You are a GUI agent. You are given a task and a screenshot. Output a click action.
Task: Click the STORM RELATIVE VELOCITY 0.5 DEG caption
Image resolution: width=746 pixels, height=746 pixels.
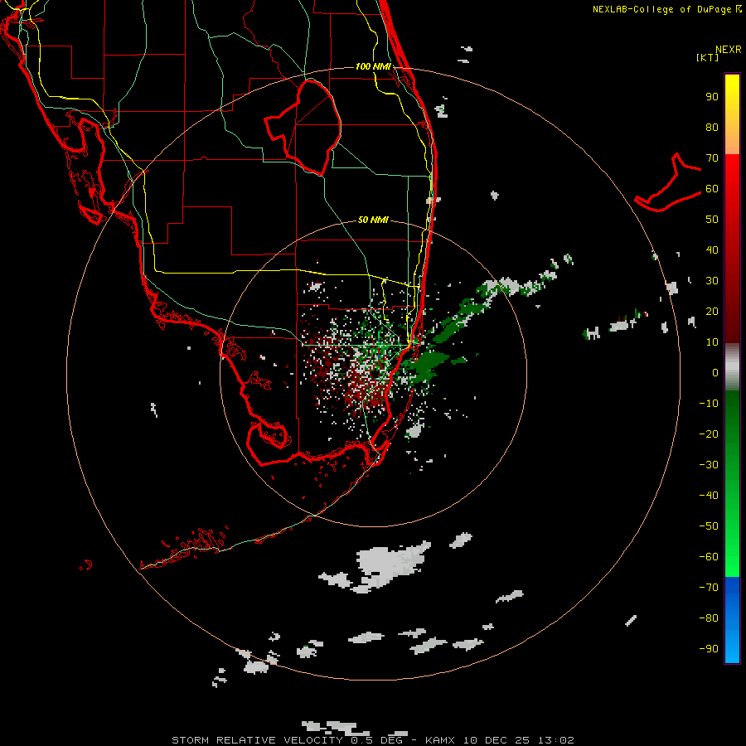coord(287,740)
